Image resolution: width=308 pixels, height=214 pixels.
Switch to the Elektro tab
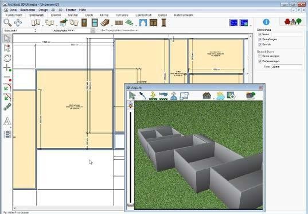56,15
